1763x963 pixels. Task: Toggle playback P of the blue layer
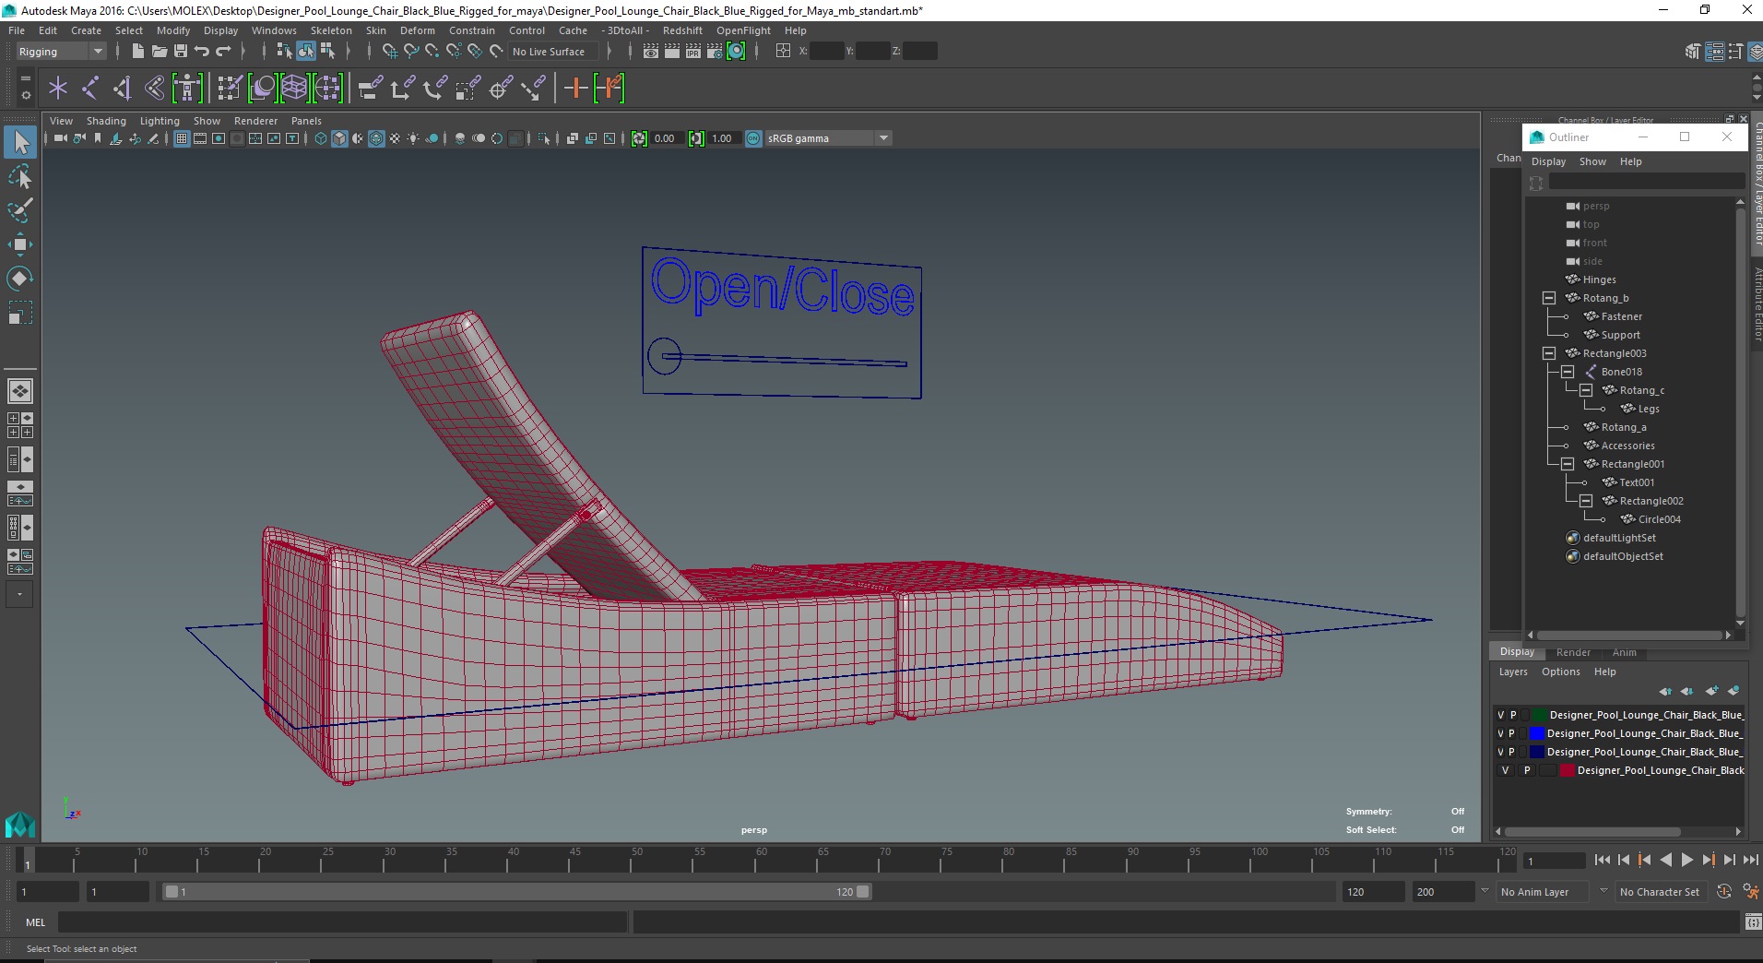click(1511, 733)
